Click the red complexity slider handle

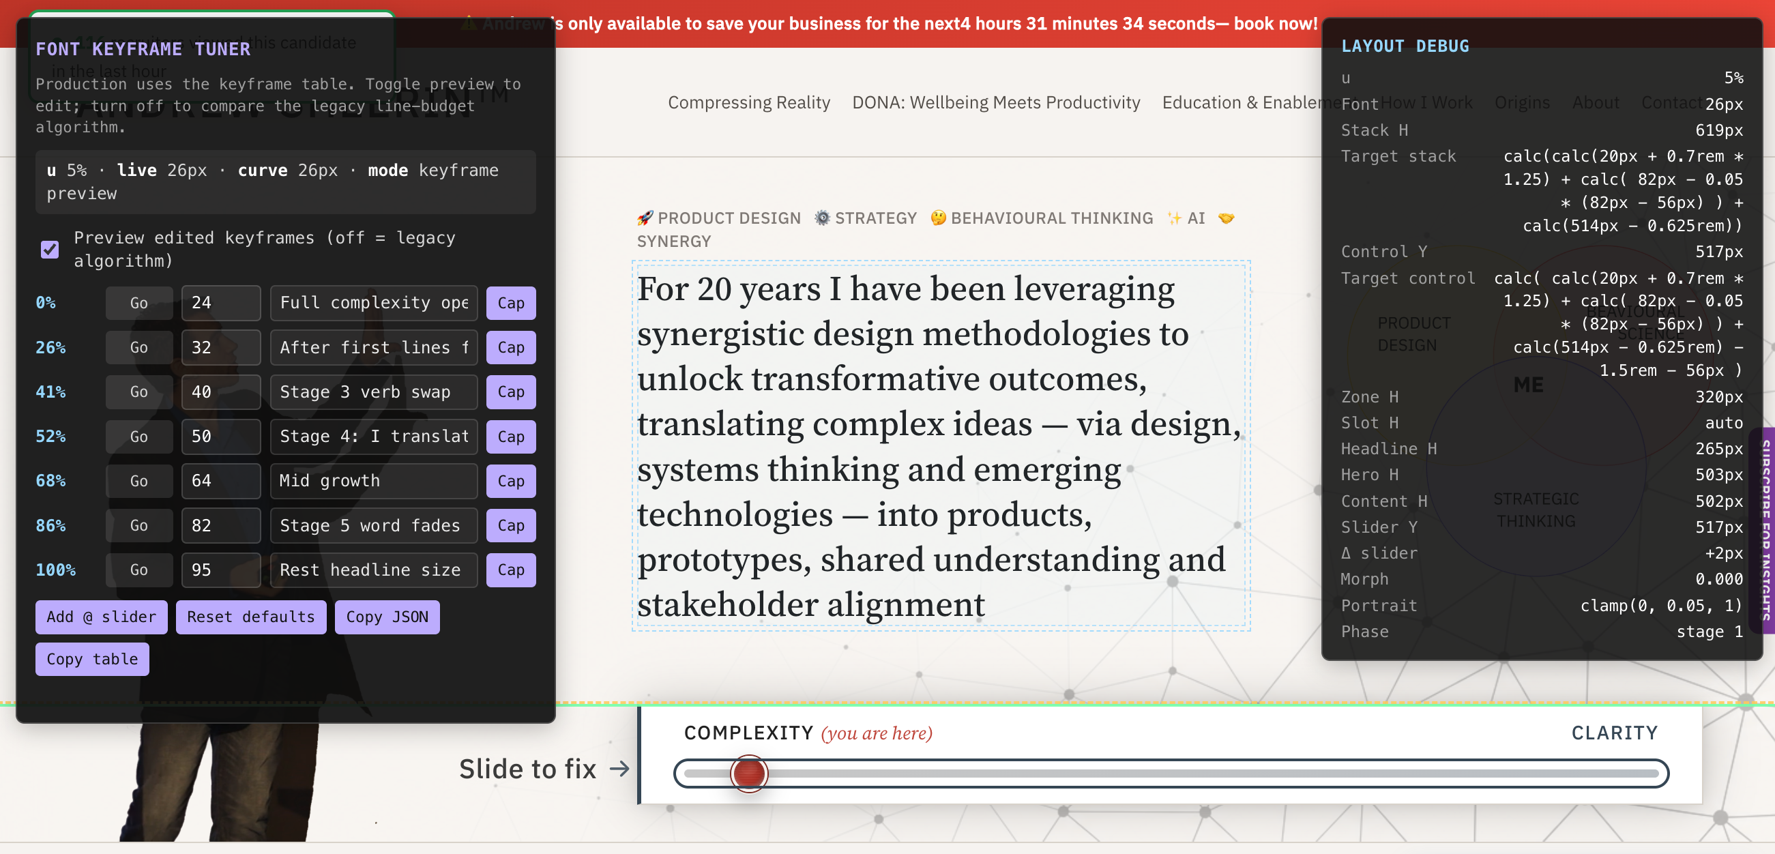click(749, 774)
